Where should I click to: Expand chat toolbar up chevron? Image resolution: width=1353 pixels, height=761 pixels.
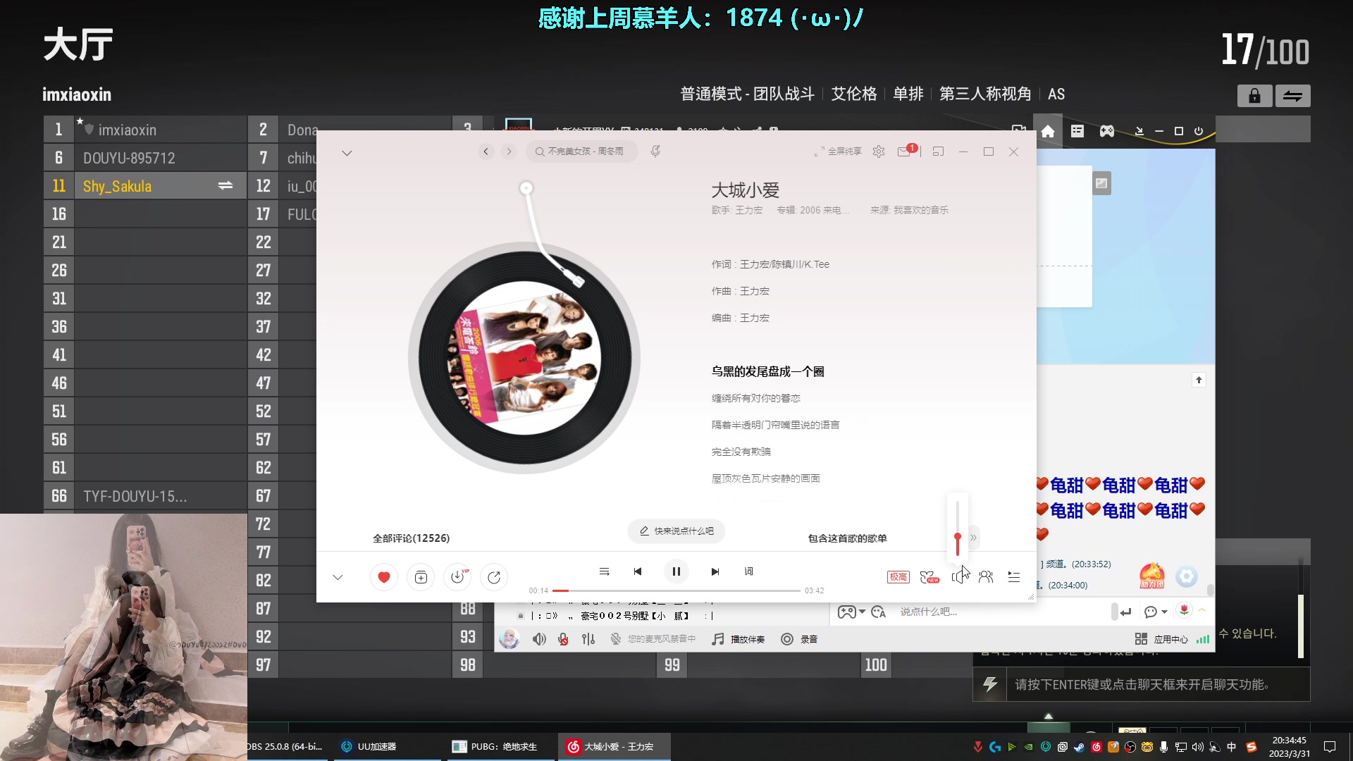click(x=1202, y=610)
